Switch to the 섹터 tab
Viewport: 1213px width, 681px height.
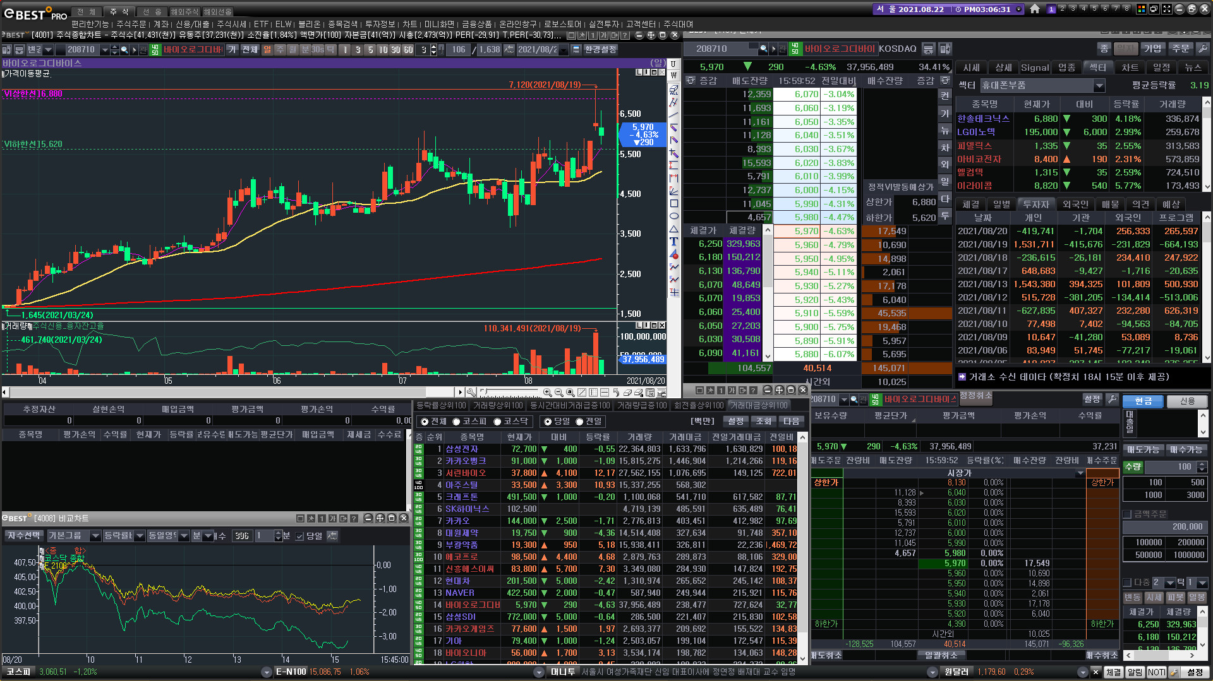tap(1098, 68)
